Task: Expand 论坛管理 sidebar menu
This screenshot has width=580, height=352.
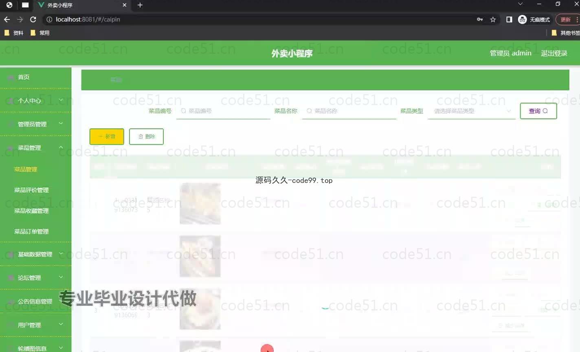Action: click(x=36, y=278)
